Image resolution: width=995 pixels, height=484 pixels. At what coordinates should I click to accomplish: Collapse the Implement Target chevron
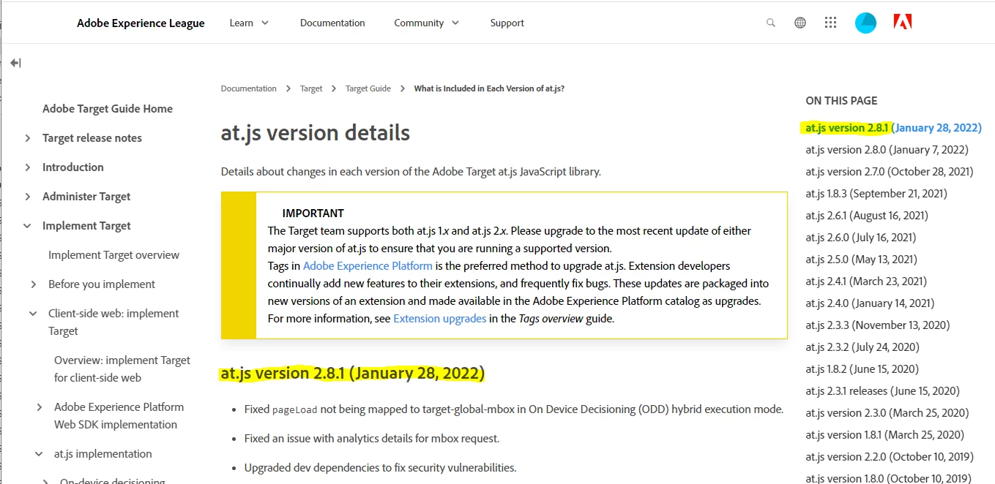coord(28,226)
